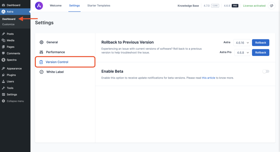Click the Media icon in sidebar

(3, 40)
